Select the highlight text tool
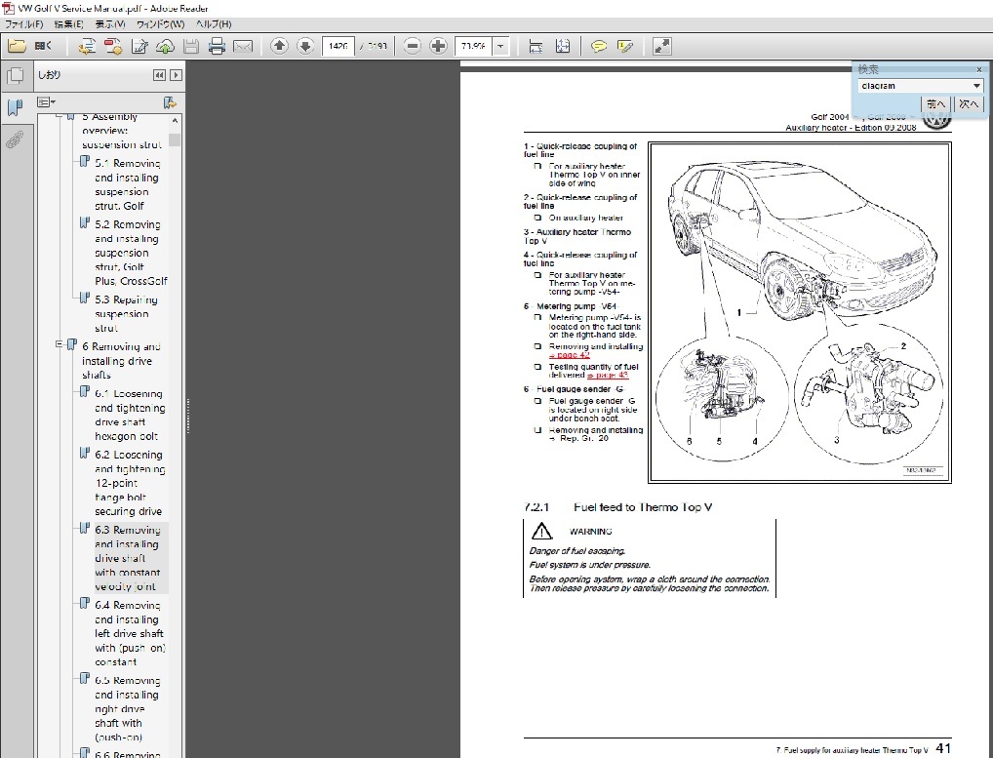The image size is (993, 758). pyautogui.click(x=625, y=46)
